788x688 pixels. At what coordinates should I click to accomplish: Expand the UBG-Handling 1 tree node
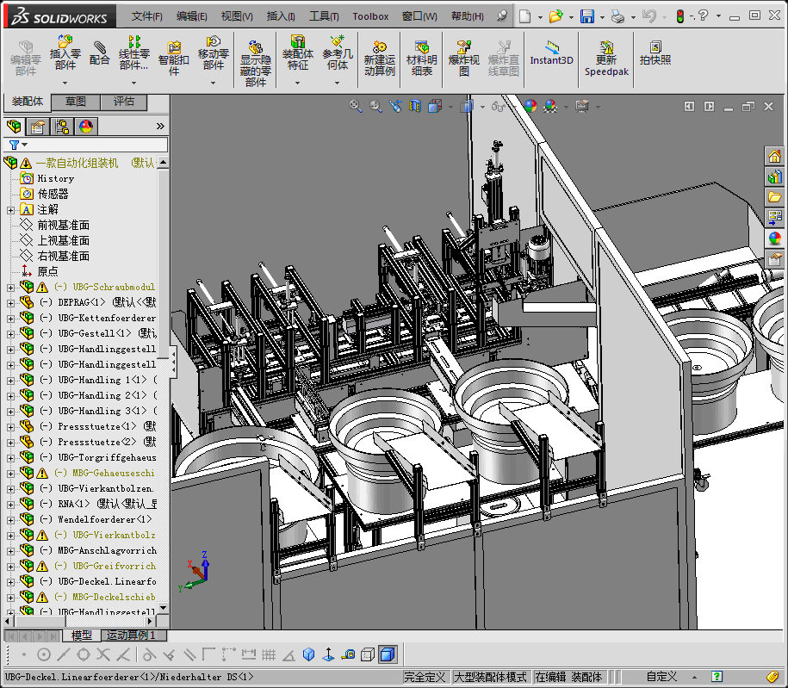click(10, 381)
